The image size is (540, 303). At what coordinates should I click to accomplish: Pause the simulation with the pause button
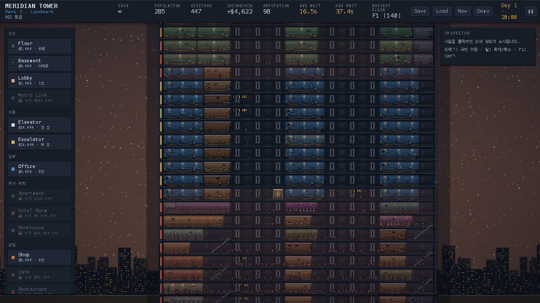pyautogui.click(x=531, y=11)
